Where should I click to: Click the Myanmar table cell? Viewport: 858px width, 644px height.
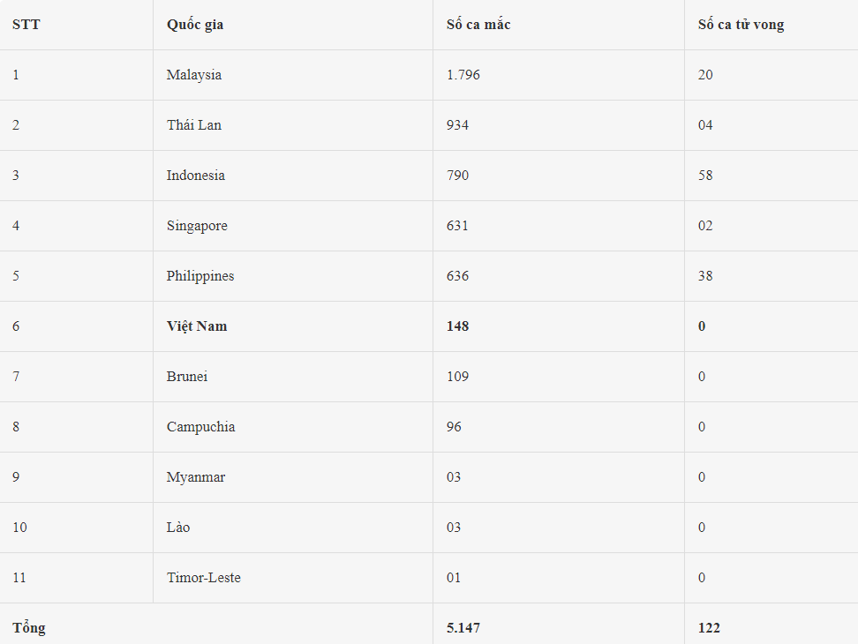[196, 477]
